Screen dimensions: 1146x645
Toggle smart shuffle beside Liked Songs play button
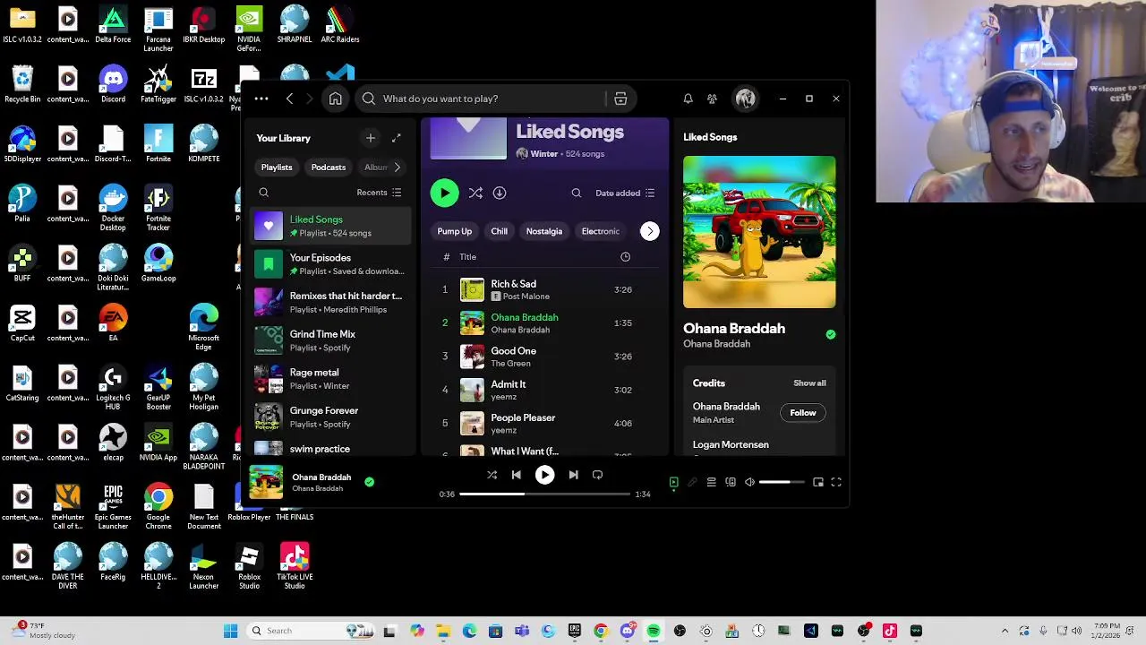tap(475, 193)
